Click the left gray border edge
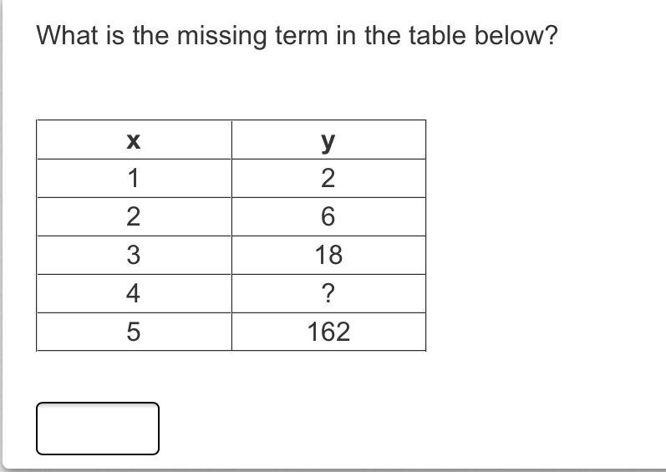 pos(2,233)
